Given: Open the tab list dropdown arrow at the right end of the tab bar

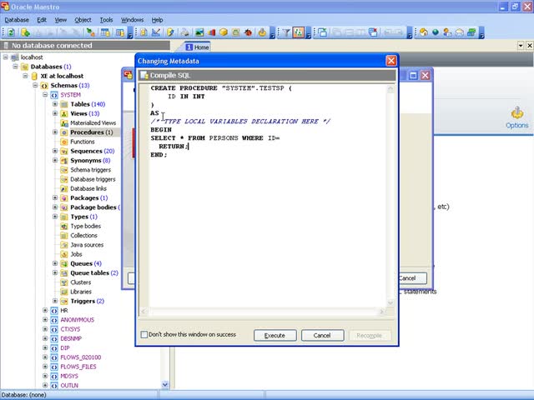Looking at the screenshot, I should (x=521, y=45).
